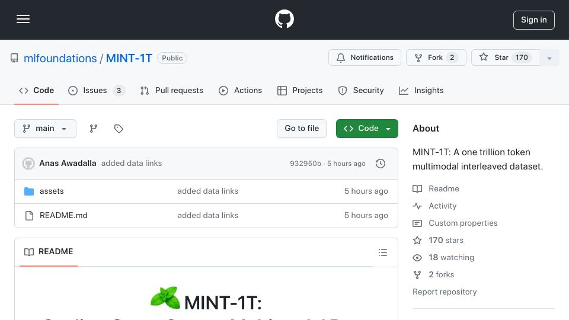This screenshot has height=320, width=569.
Task: Expand the star lists dropdown arrow
Action: tap(549, 57)
